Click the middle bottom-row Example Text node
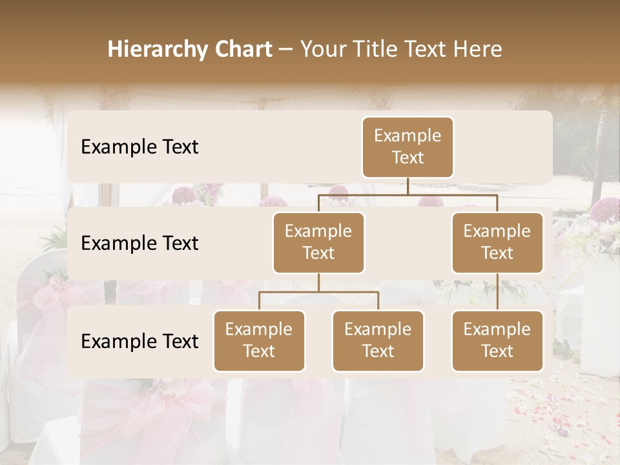This screenshot has width=620, height=465. point(378,341)
